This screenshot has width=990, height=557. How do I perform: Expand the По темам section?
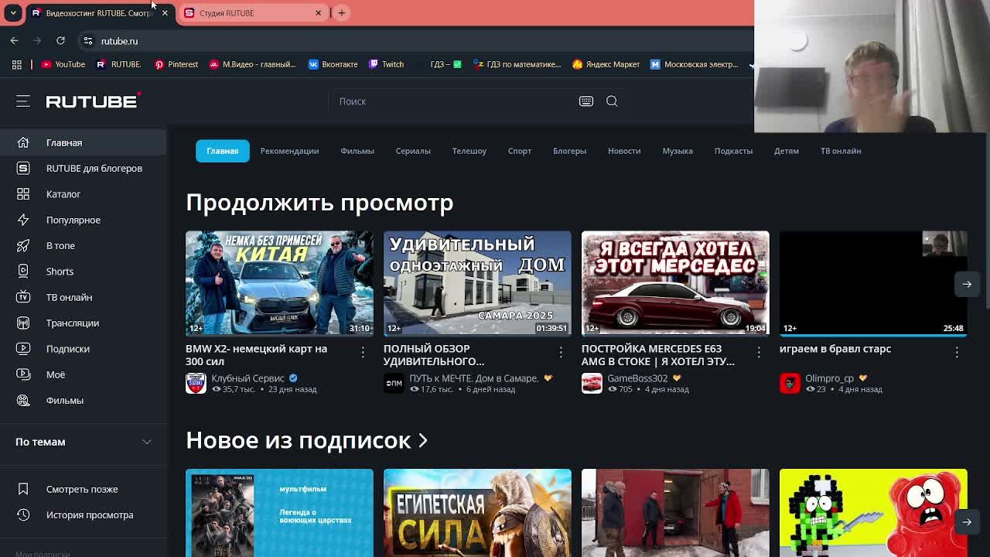pos(83,442)
